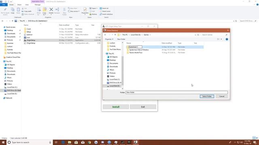The width and height of the screenshot is (259, 145).
Task: Click the Search Games box in dialog
Action: click(214, 35)
